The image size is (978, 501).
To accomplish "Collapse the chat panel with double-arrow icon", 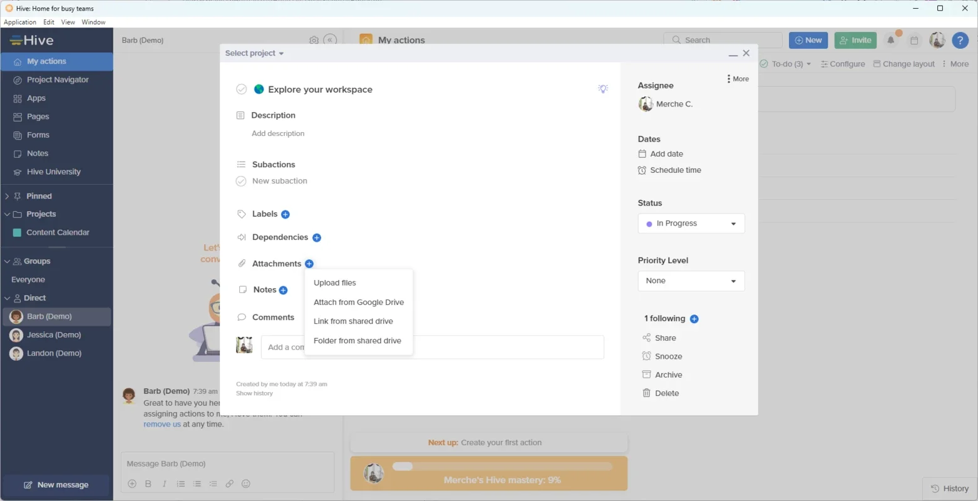I will (330, 40).
